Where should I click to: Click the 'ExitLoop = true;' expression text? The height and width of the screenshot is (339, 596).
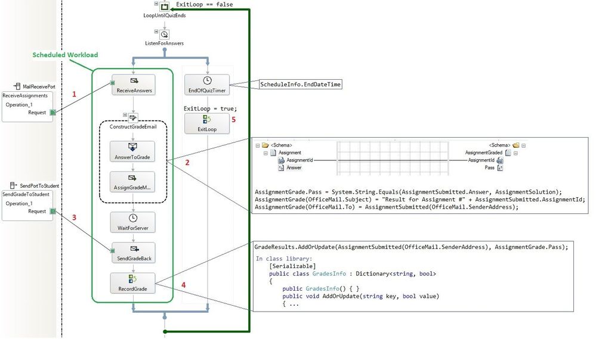(x=210, y=108)
